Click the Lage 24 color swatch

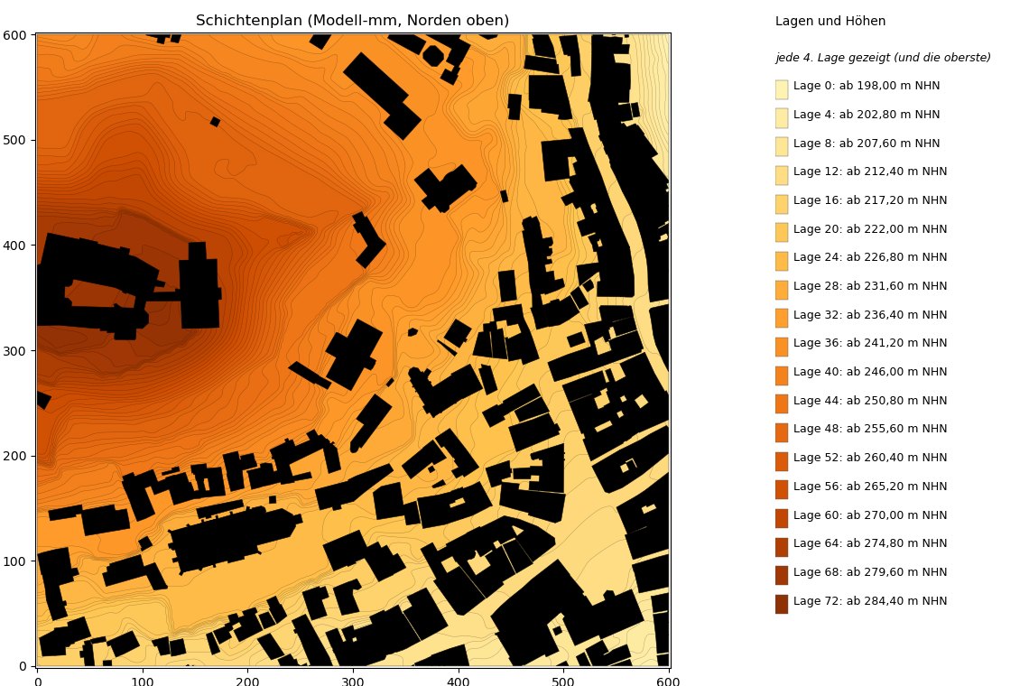click(x=782, y=261)
